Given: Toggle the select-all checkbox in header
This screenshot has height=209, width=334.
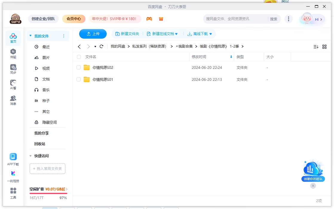Looking at the screenshot, I should click(79, 57).
